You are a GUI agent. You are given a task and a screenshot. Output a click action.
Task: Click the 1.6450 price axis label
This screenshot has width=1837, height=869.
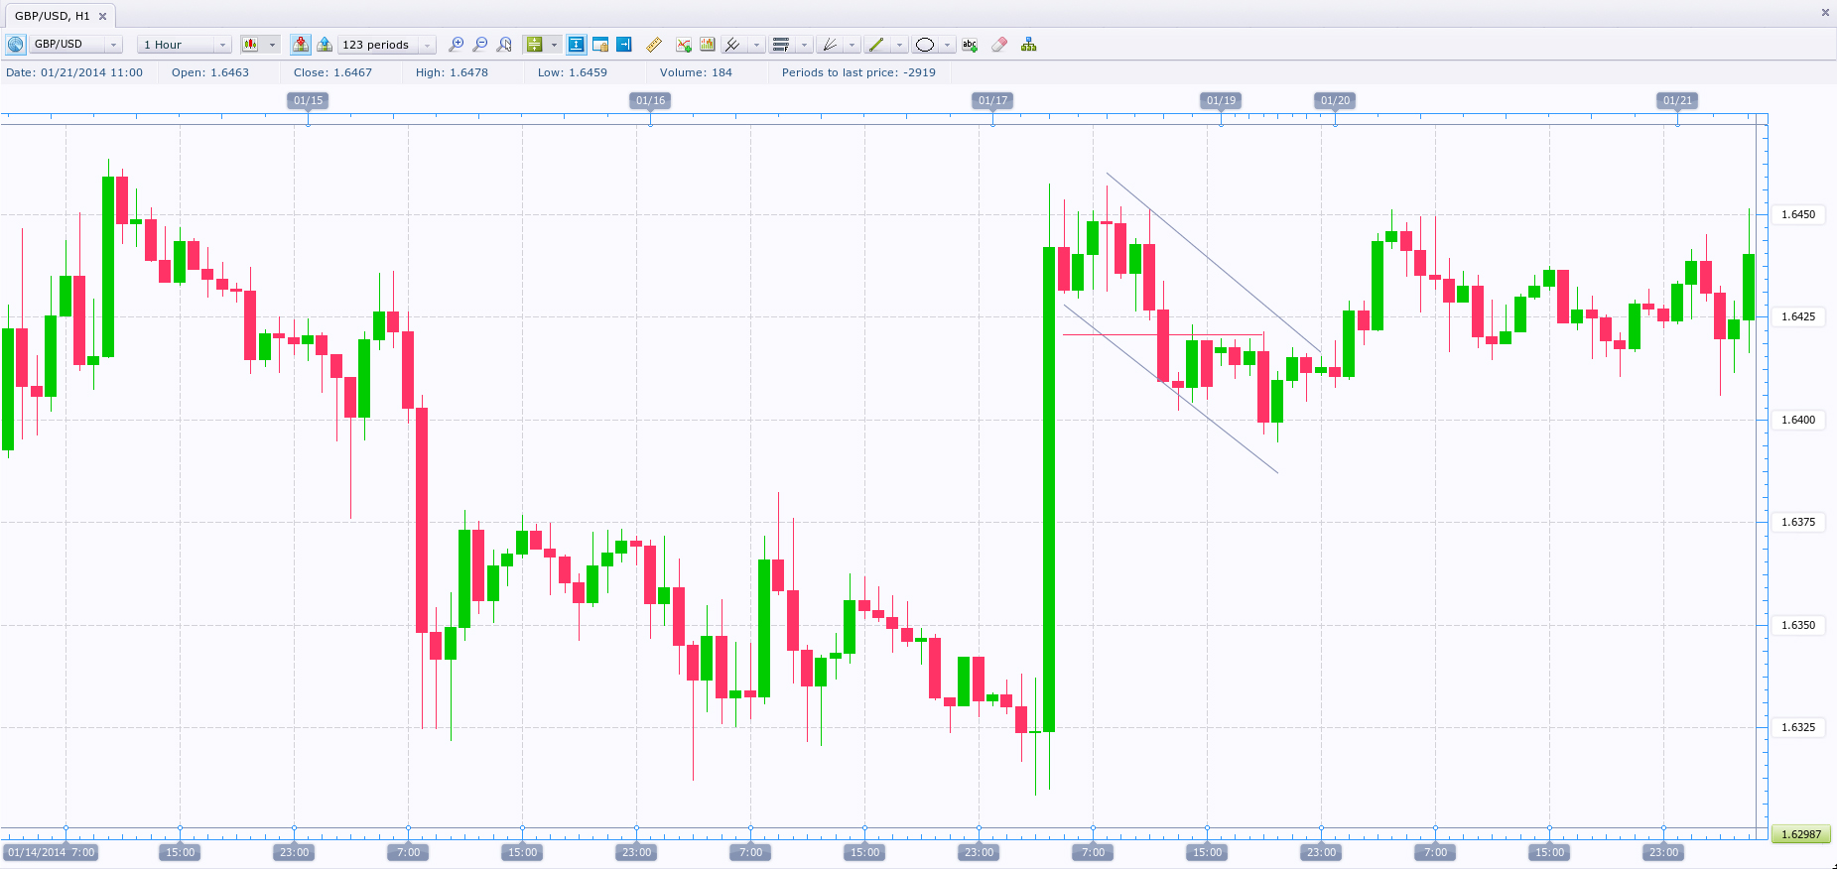[x=1798, y=214]
